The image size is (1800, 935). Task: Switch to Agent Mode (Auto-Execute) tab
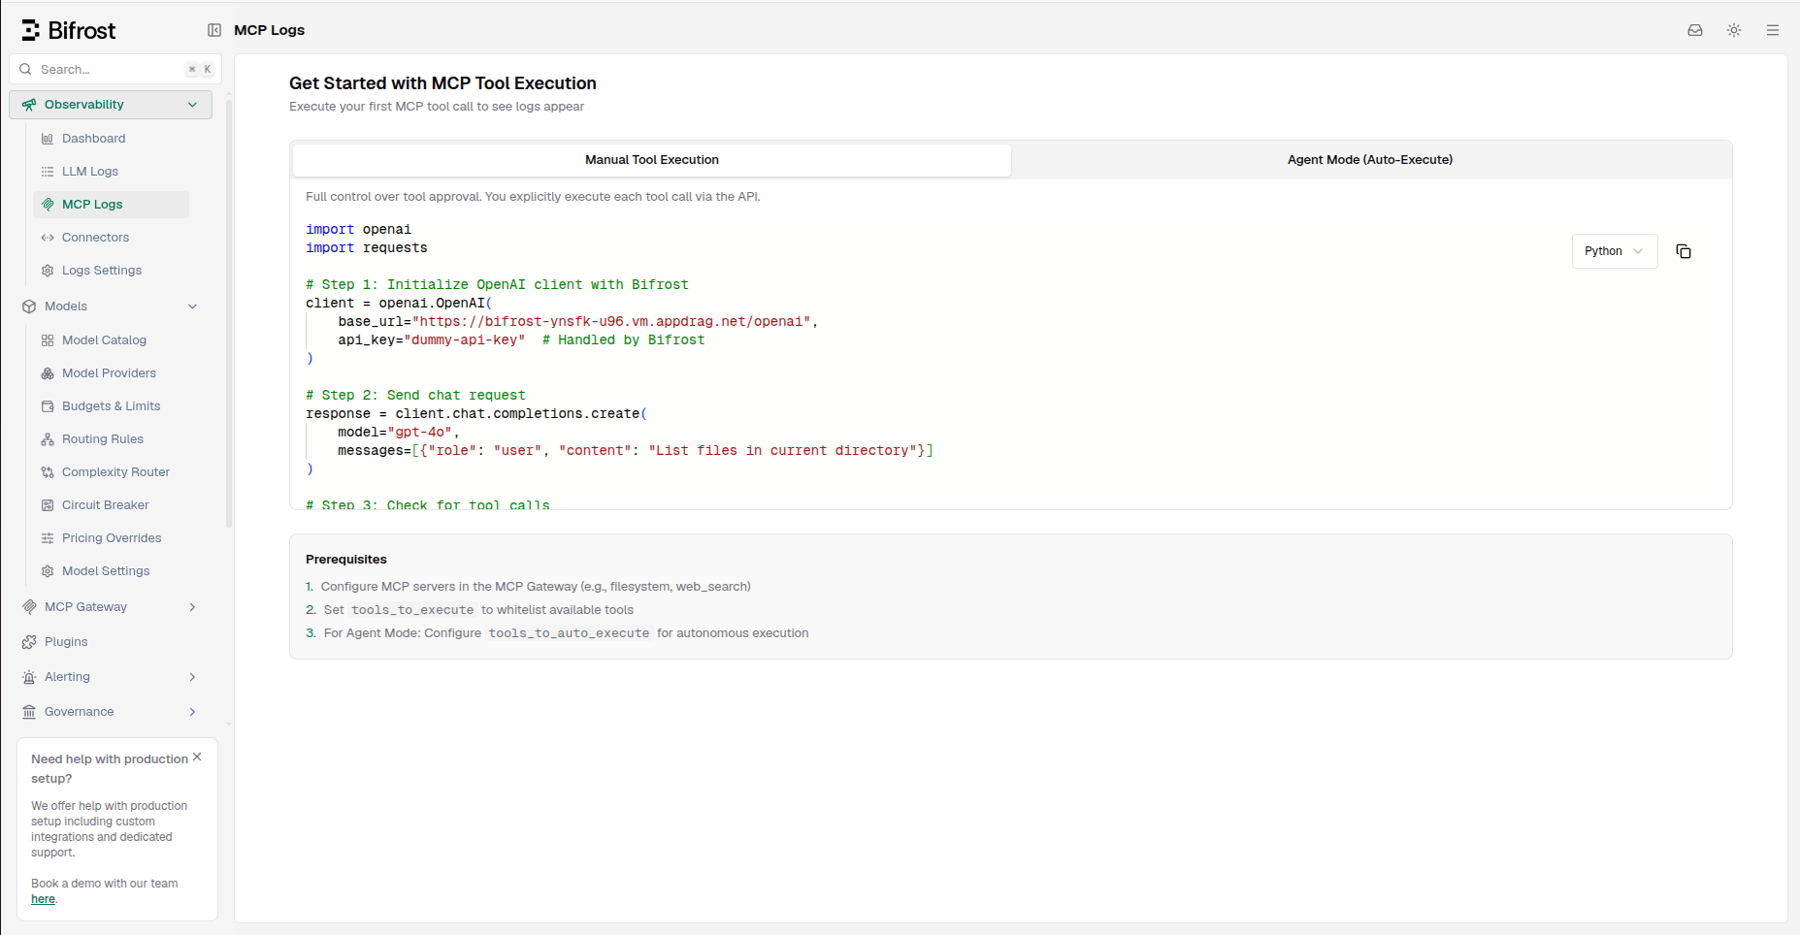coord(1370,160)
